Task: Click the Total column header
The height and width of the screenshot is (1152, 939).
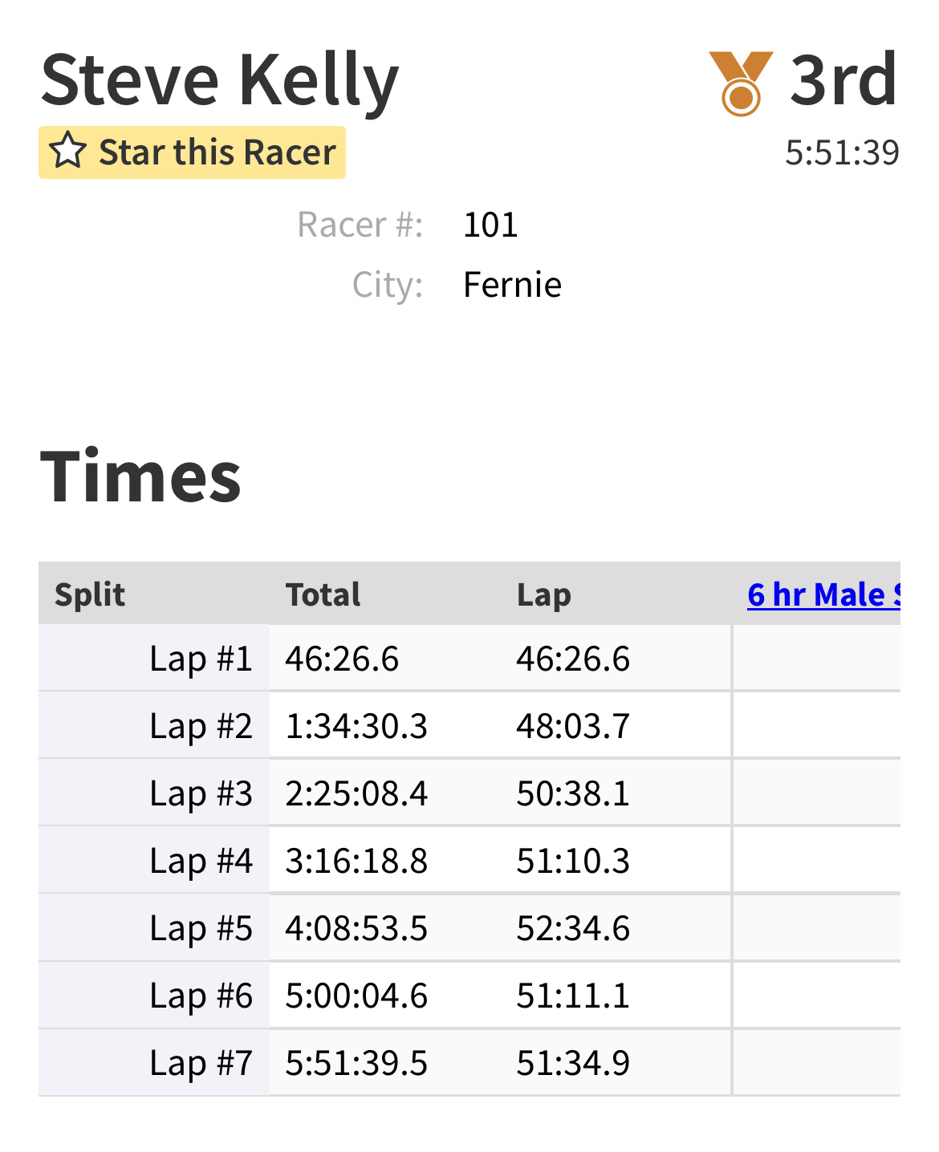Action: coord(323,594)
